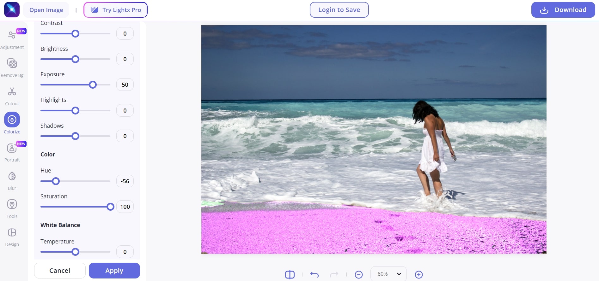Download the edited image
This screenshot has width=599, height=281.
pyautogui.click(x=563, y=10)
